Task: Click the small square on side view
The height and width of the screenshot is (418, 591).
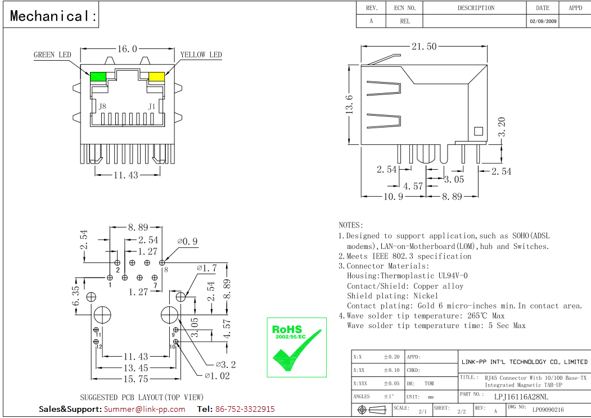Action: coord(479,131)
